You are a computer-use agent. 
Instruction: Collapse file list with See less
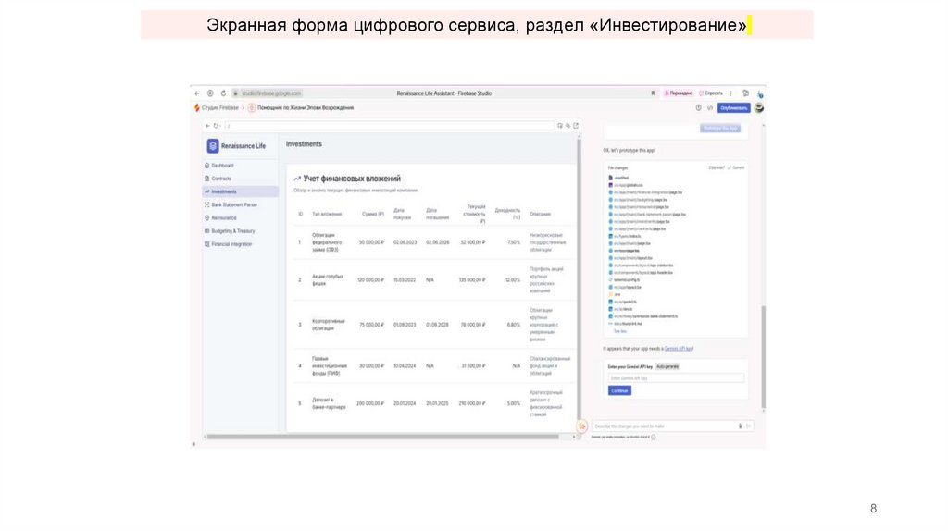[x=619, y=332]
